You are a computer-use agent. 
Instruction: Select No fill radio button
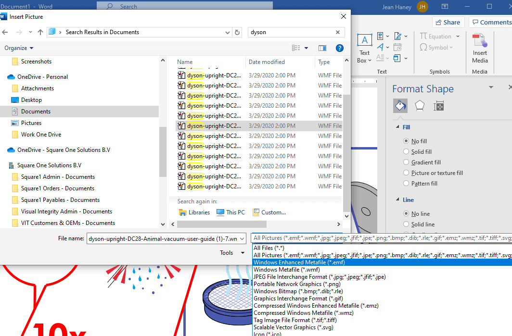click(406, 141)
